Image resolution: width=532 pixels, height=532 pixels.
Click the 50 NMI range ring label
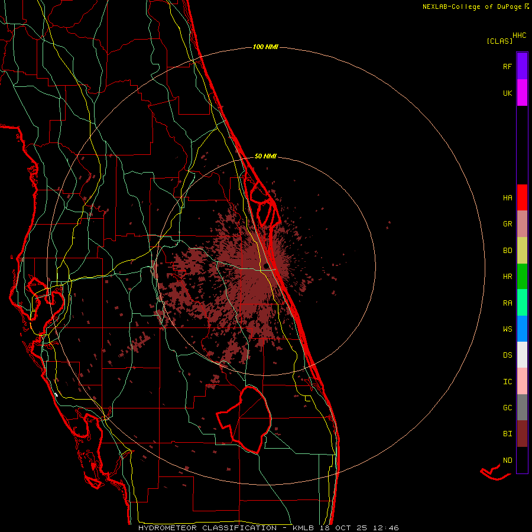[265, 156]
